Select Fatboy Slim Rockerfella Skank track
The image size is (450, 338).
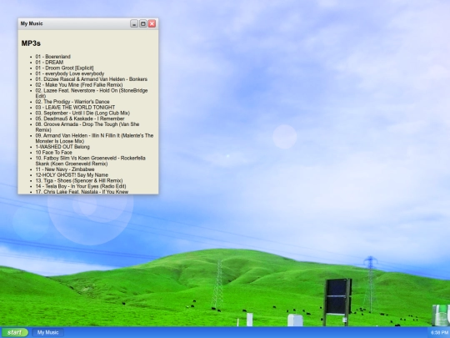[x=90, y=161]
